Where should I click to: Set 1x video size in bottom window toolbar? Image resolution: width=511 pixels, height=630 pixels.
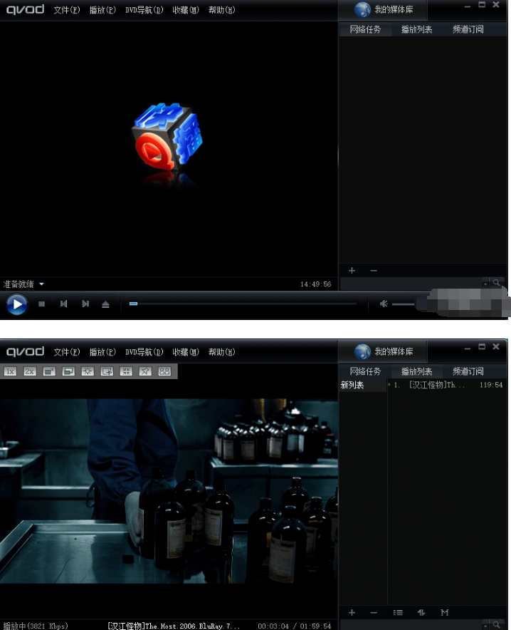[x=11, y=371]
